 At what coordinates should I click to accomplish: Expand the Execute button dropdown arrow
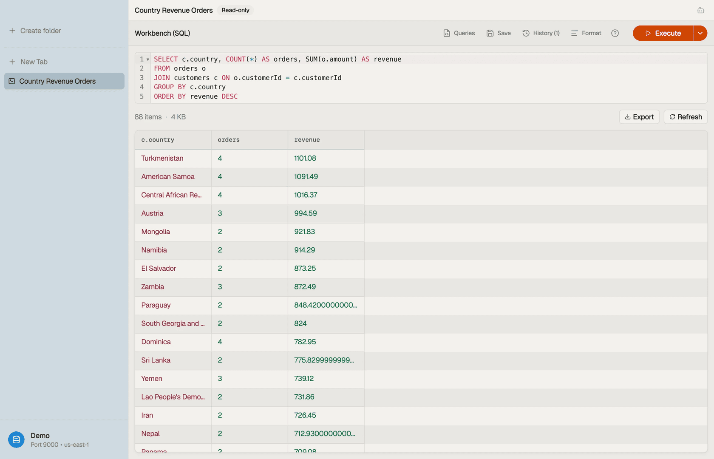(700, 33)
